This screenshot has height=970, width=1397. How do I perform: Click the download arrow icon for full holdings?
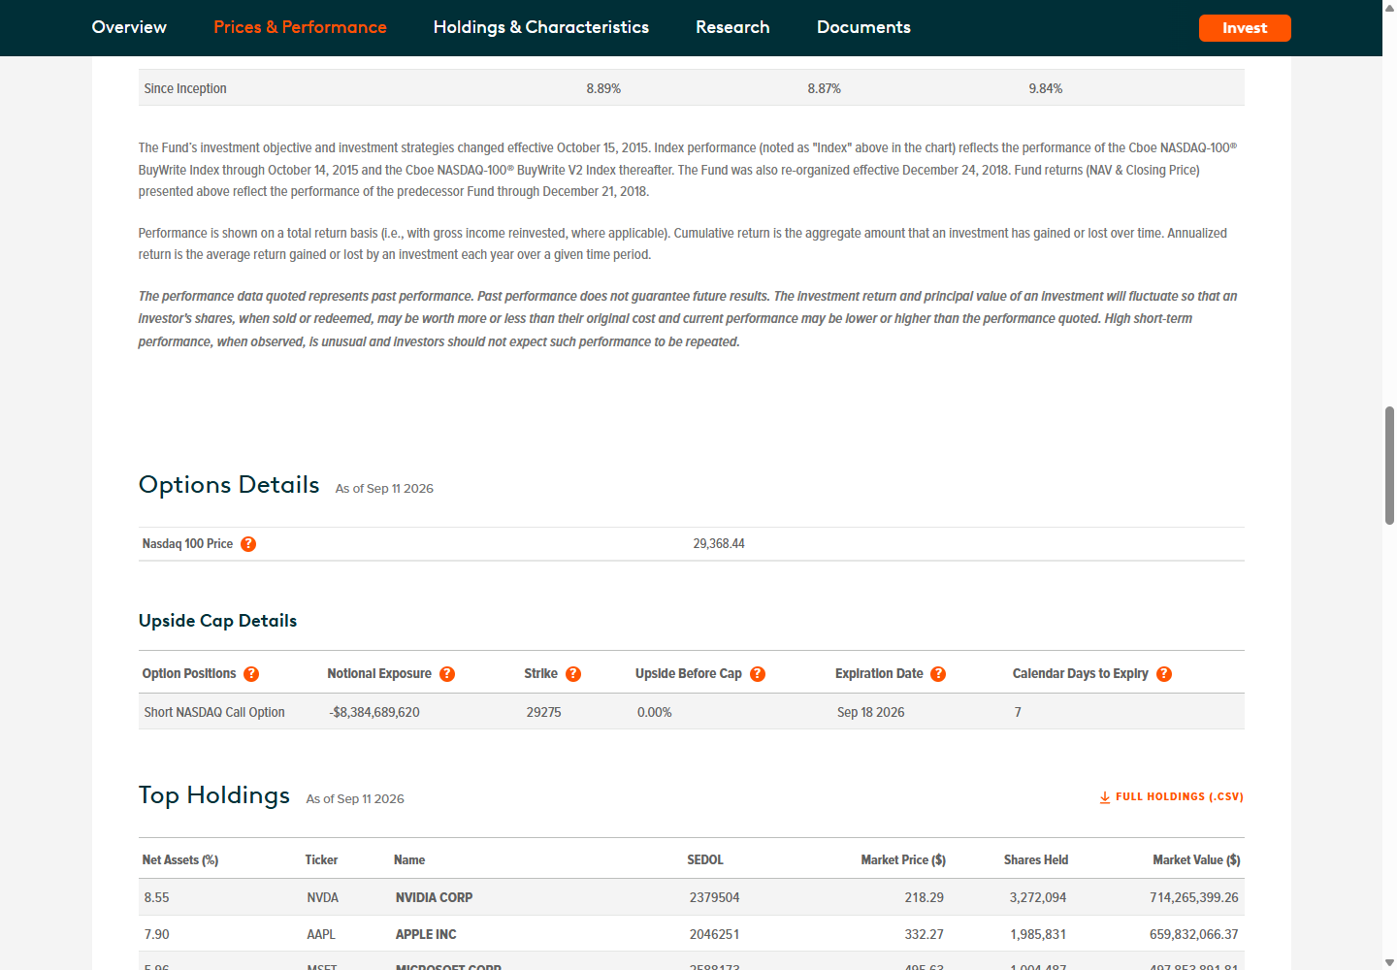coord(1105,797)
